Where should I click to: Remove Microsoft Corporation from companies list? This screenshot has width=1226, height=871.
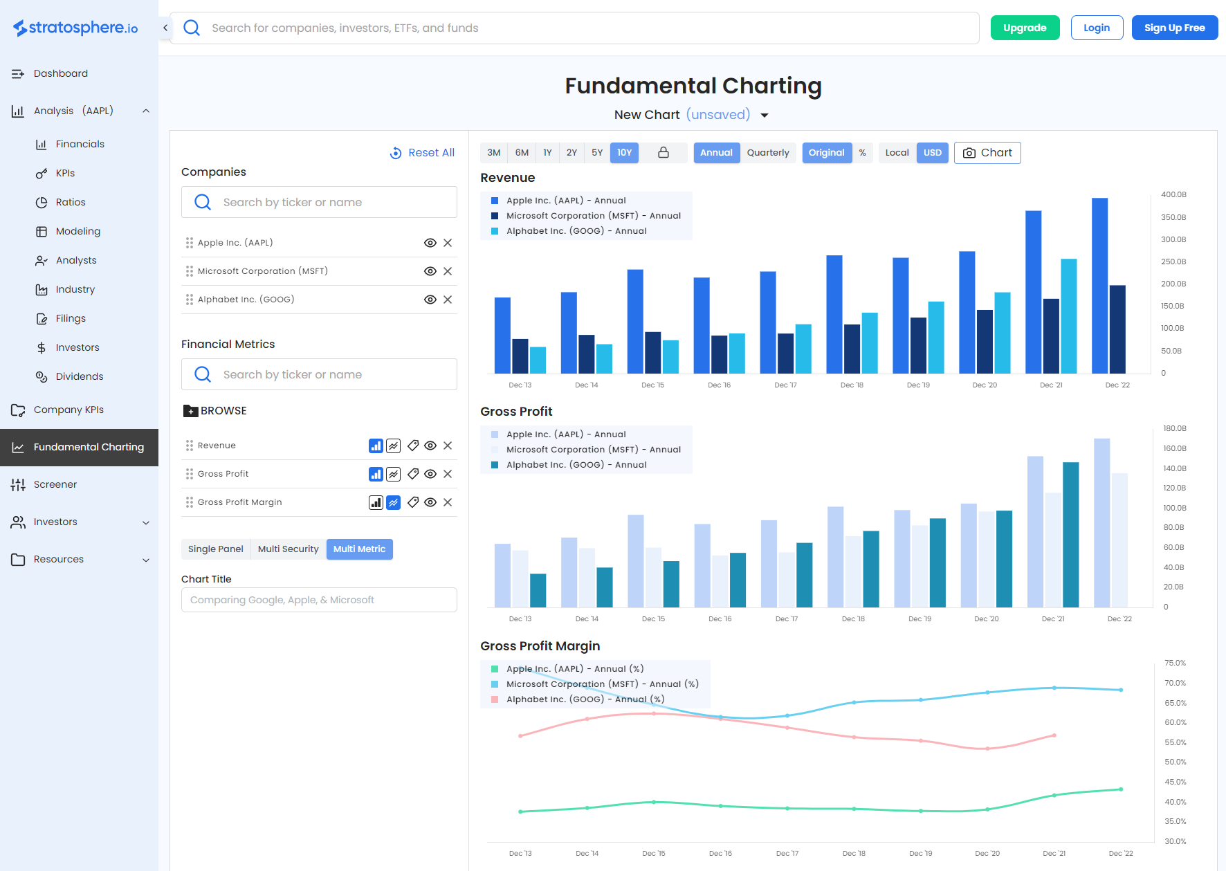(x=448, y=271)
